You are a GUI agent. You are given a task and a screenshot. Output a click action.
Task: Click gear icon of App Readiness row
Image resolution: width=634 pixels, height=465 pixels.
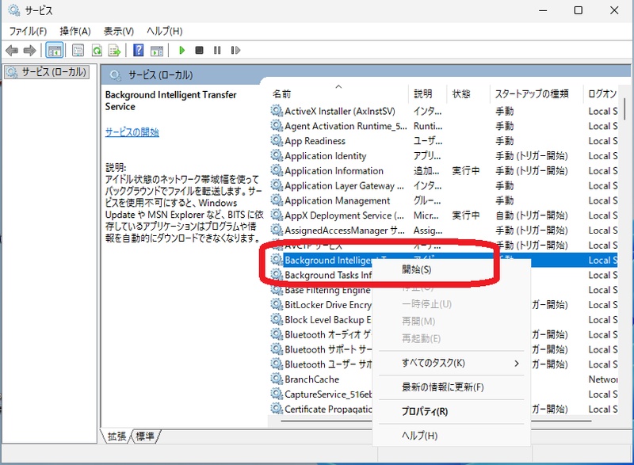tap(277, 140)
